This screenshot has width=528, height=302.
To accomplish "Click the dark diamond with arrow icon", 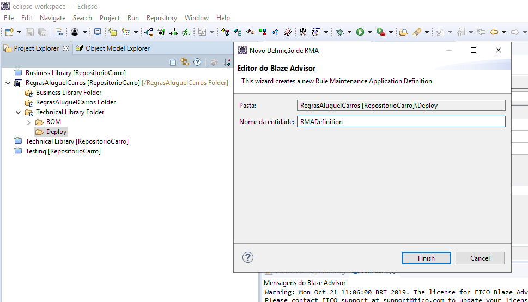I will [250, 32].
